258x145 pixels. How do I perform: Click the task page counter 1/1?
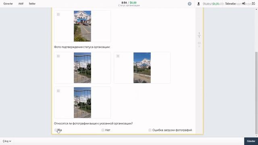pyautogui.click(x=199, y=35)
